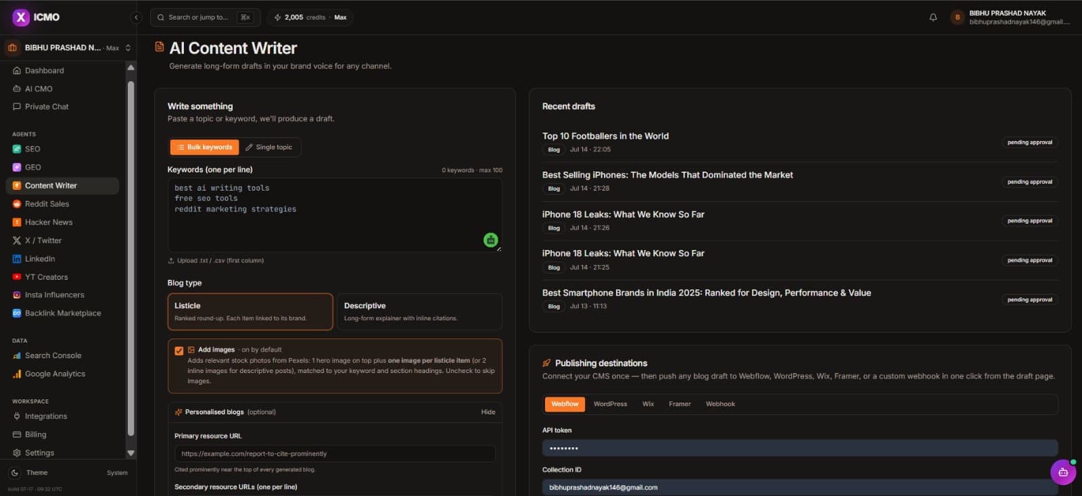Open the notifications bell
The width and height of the screenshot is (1082, 496).
[933, 18]
